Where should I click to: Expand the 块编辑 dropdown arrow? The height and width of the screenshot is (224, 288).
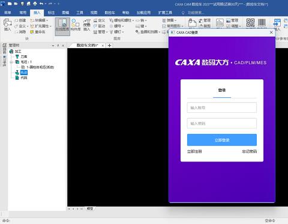click(x=47, y=20)
